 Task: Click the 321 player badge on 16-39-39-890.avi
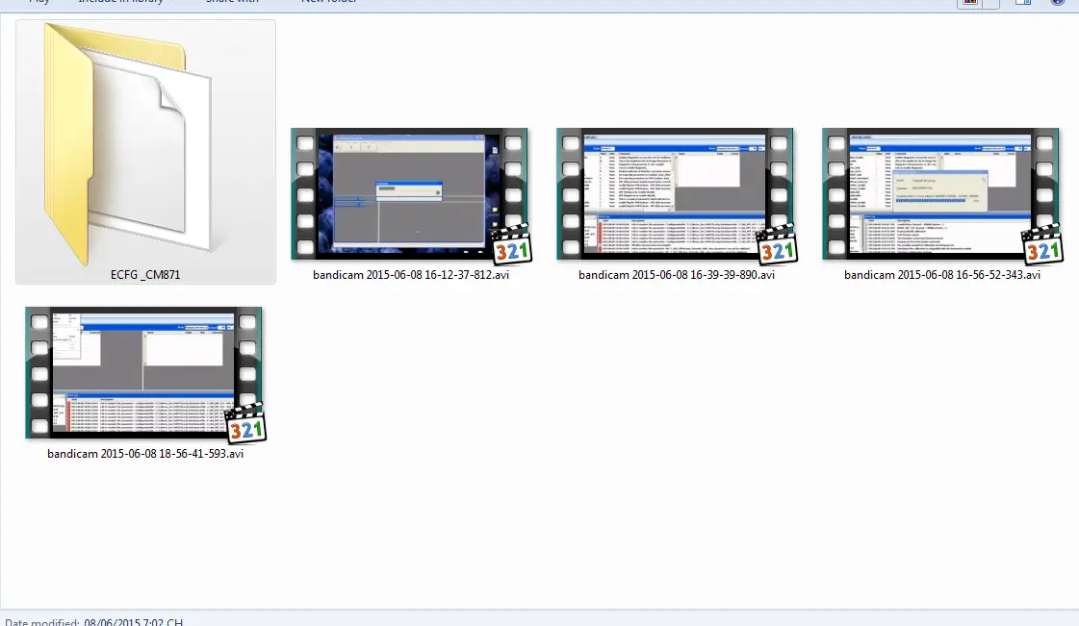tap(779, 244)
